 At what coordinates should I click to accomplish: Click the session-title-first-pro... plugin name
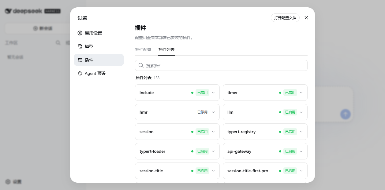(x=250, y=171)
